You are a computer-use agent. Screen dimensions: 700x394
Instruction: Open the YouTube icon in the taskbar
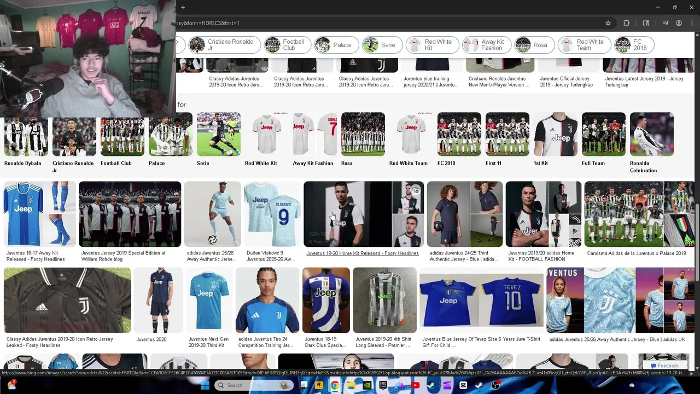pos(415,385)
